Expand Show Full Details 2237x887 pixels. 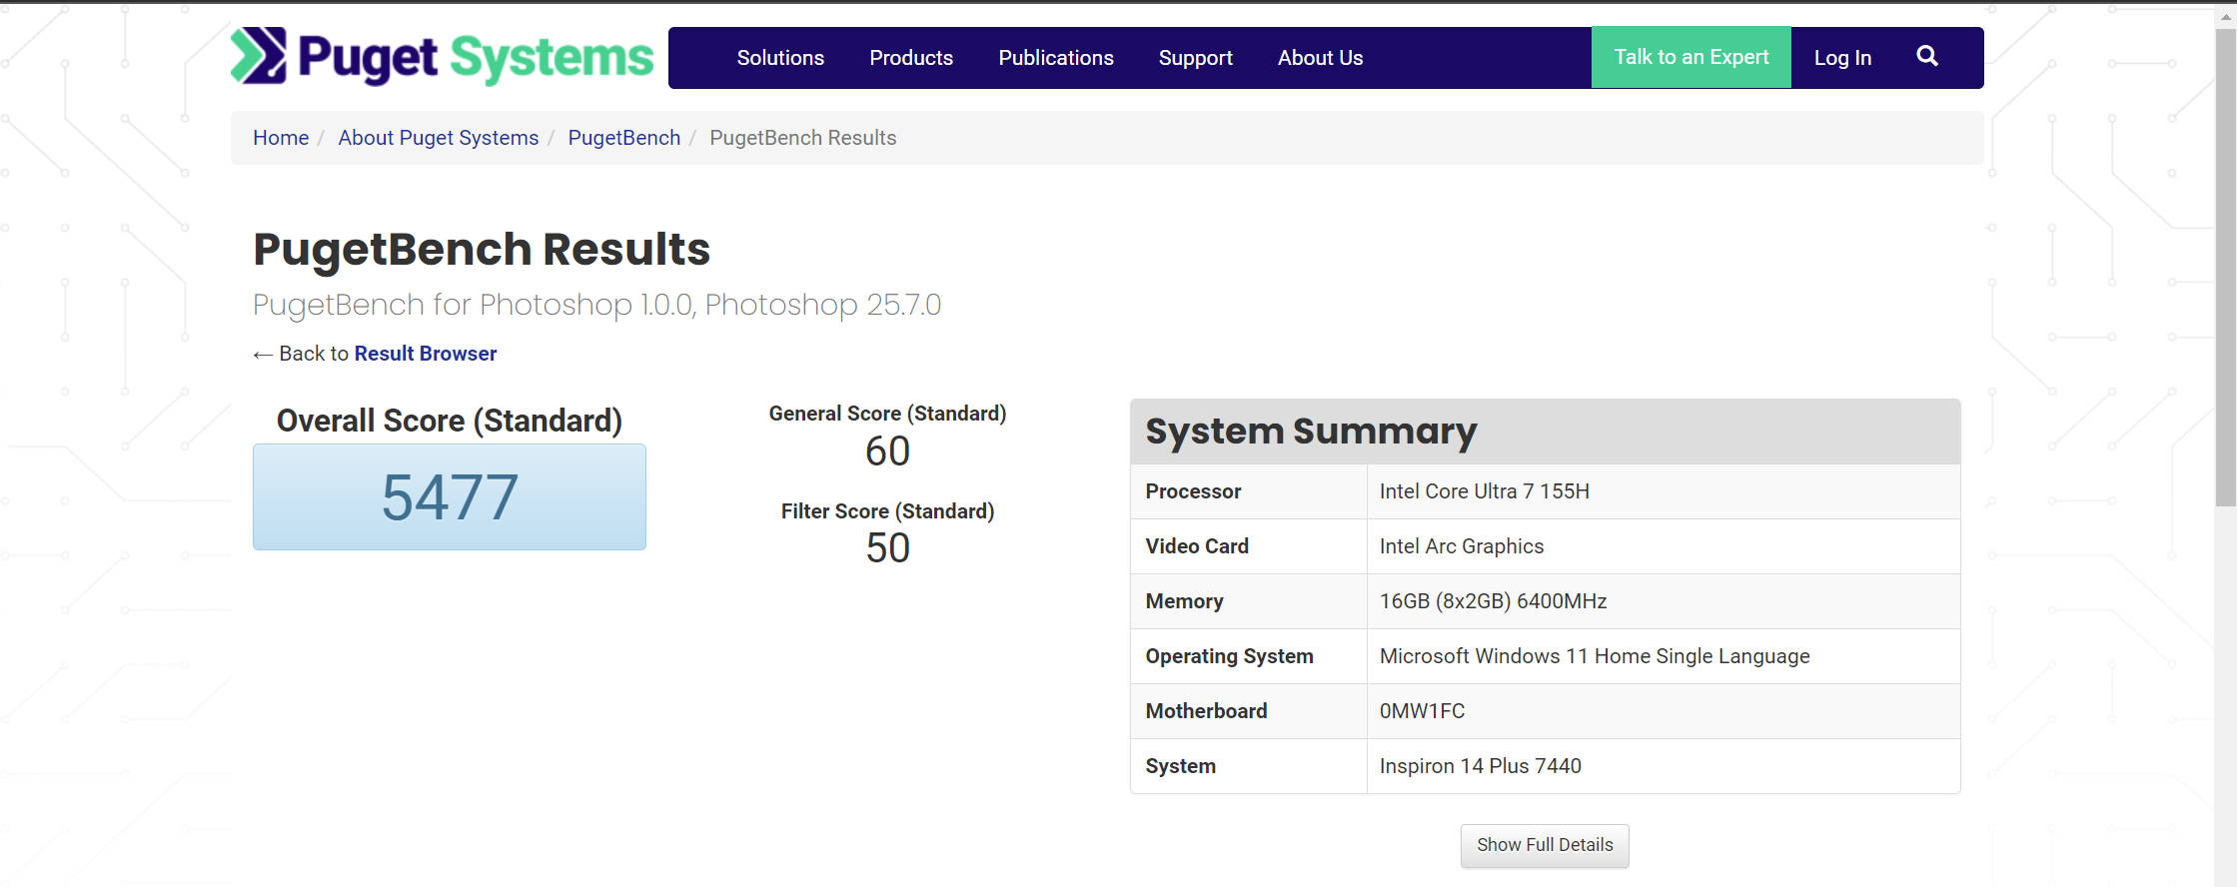[1544, 845]
